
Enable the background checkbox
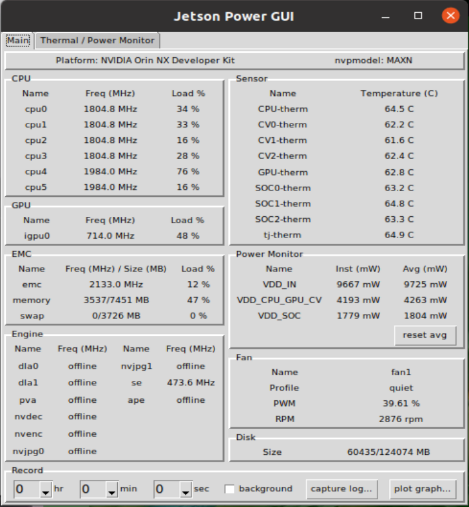tap(229, 489)
